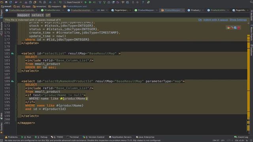
Task: Close the PageHelper editor tab
Action: pos(130,10)
